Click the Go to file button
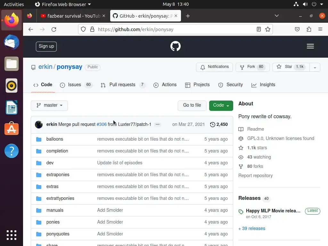328x246 pixels. (x=192, y=105)
